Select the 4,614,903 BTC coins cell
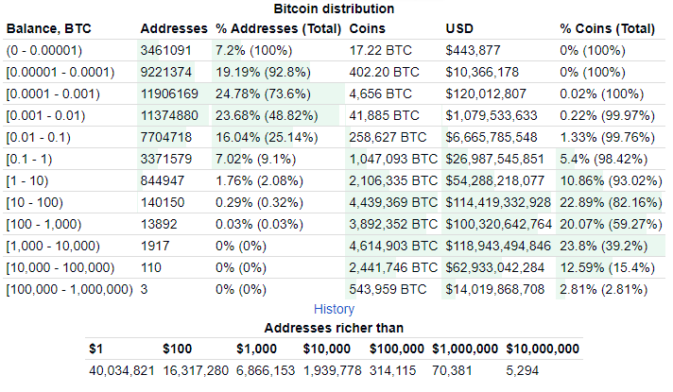Viewport: 673px width, 392px height. [x=392, y=245]
